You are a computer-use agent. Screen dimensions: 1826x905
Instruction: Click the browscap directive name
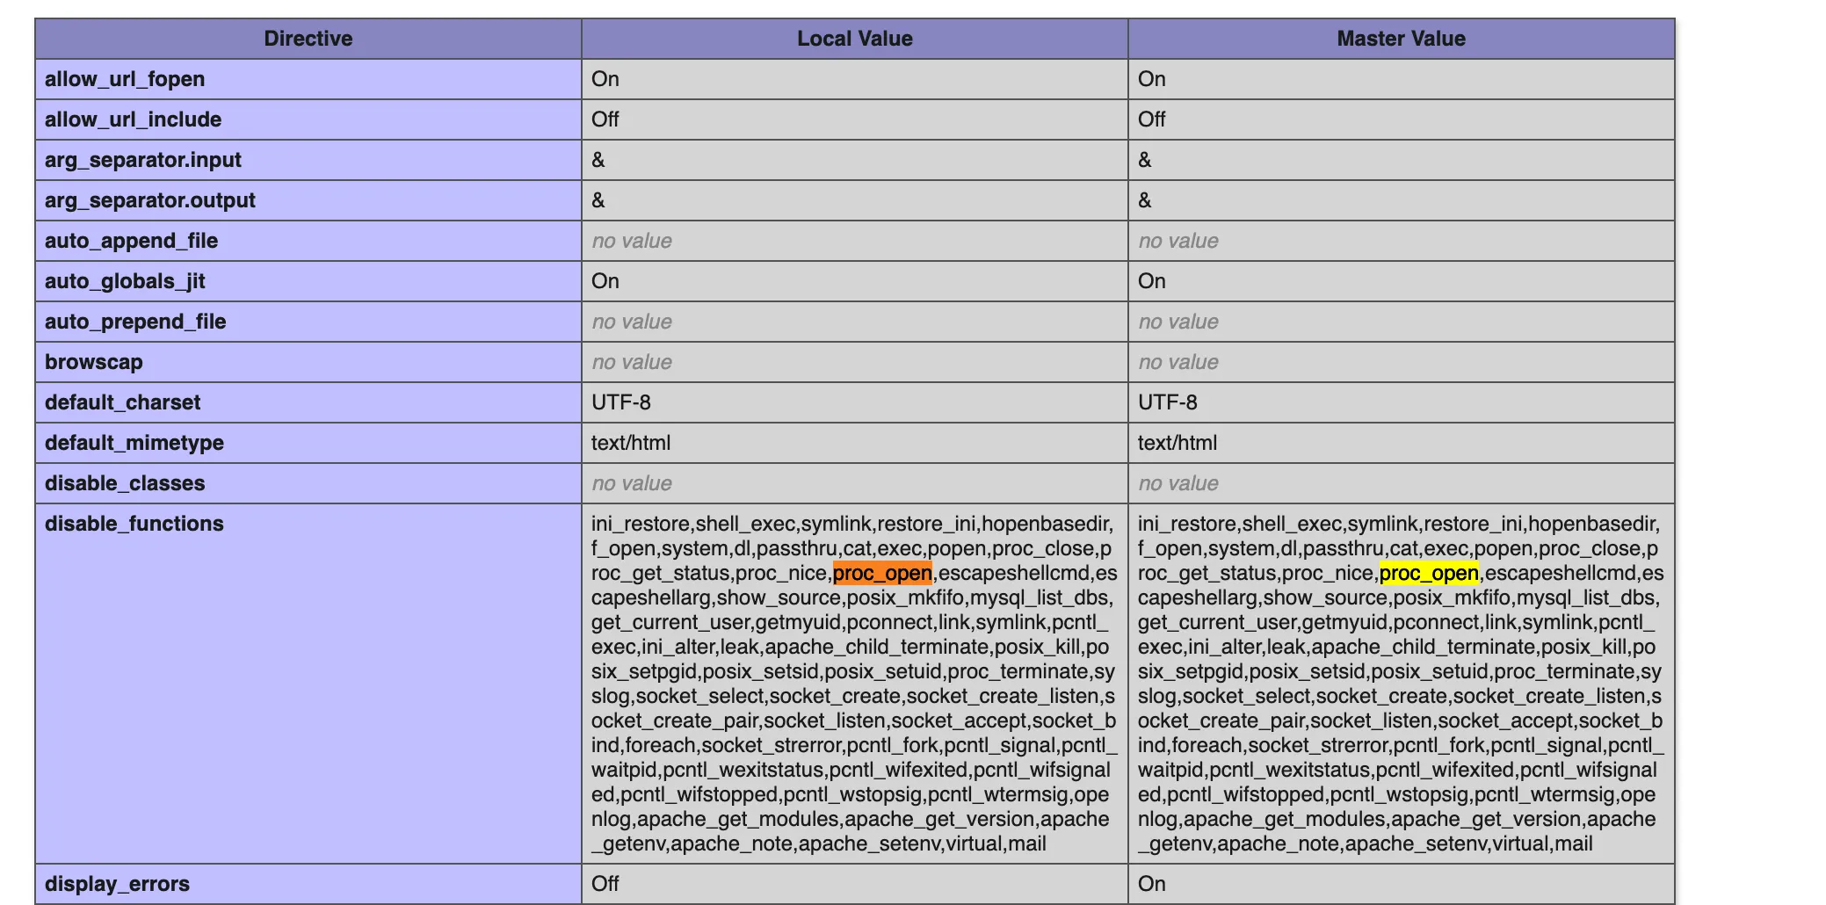pyautogui.click(x=94, y=362)
